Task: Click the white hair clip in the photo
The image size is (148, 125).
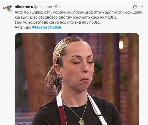Action: pyautogui.click(x=62, y=45)
